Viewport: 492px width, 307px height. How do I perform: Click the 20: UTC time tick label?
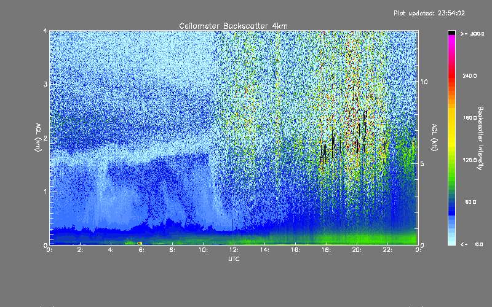(357, 250)
